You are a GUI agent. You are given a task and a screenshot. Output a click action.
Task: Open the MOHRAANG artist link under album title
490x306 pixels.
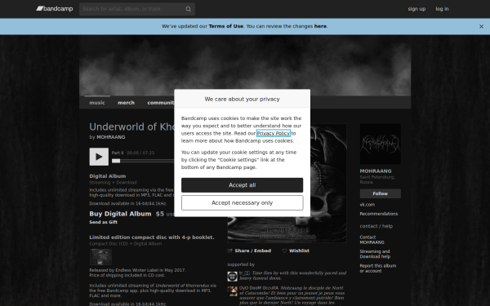pos(111,137)
